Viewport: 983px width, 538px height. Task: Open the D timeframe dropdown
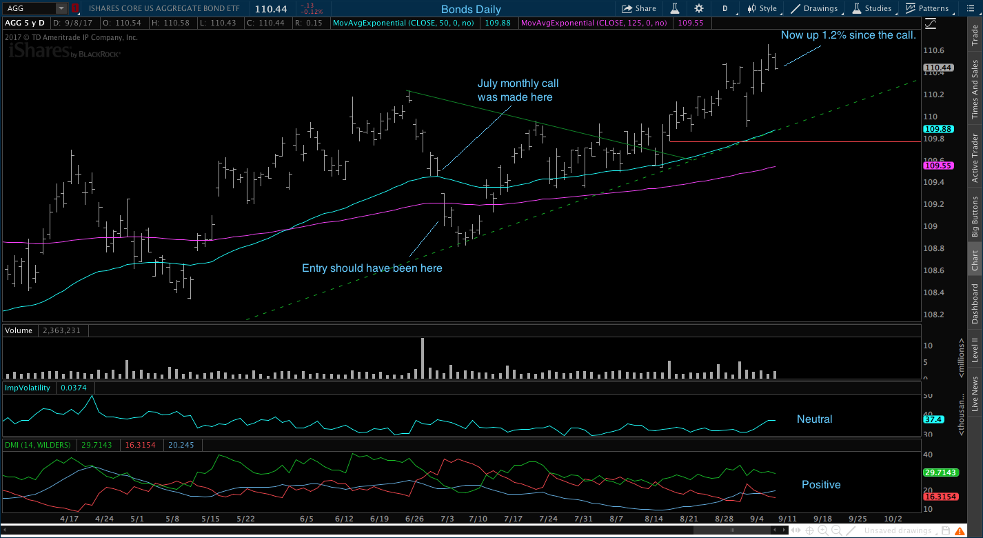(x=725, y=8)
